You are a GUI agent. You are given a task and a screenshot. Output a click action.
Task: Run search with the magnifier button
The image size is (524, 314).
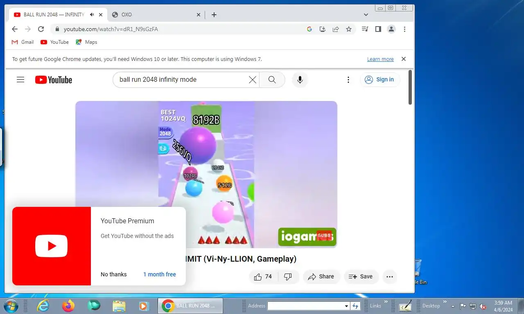coord(272,80)
